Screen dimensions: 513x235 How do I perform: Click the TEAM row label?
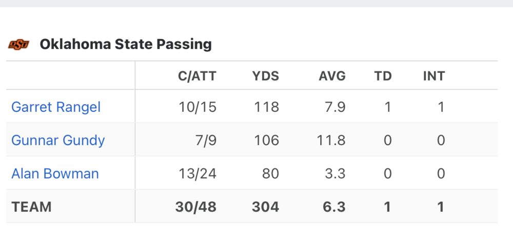coord(32,207)
